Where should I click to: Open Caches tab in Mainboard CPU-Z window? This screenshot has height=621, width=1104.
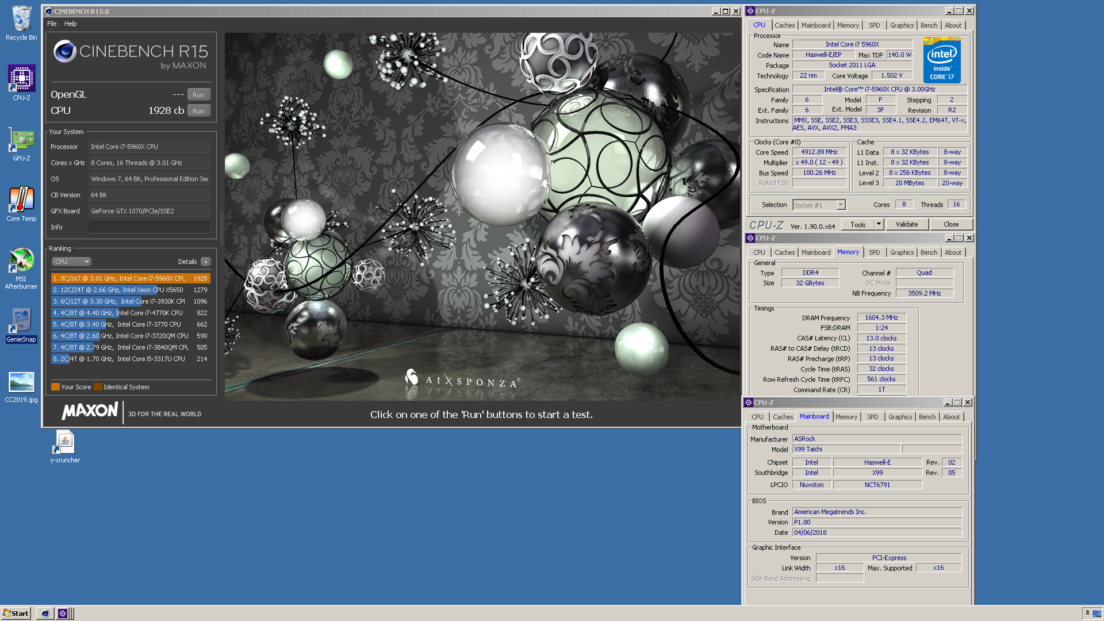pos(783,417)
